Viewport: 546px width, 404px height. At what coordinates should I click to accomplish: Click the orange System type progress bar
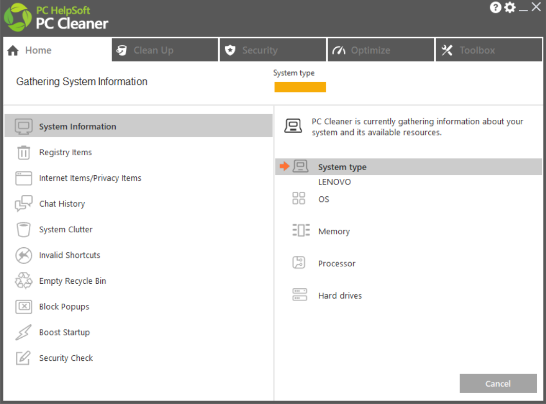[x=300, y=87]
